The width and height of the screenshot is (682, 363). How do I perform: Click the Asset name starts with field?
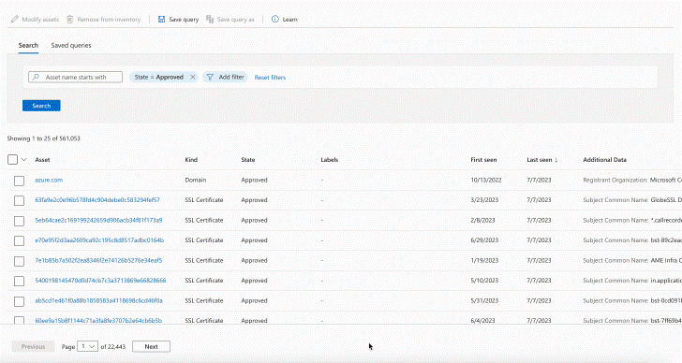point(75,77)
